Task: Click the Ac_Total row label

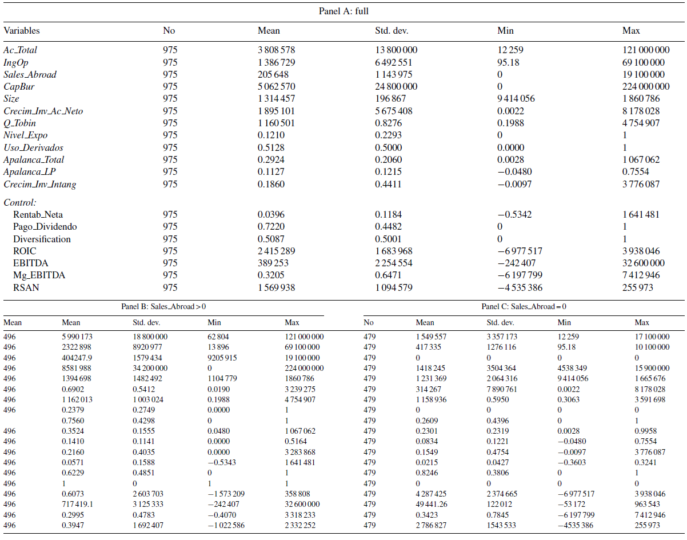Action: 20,50
